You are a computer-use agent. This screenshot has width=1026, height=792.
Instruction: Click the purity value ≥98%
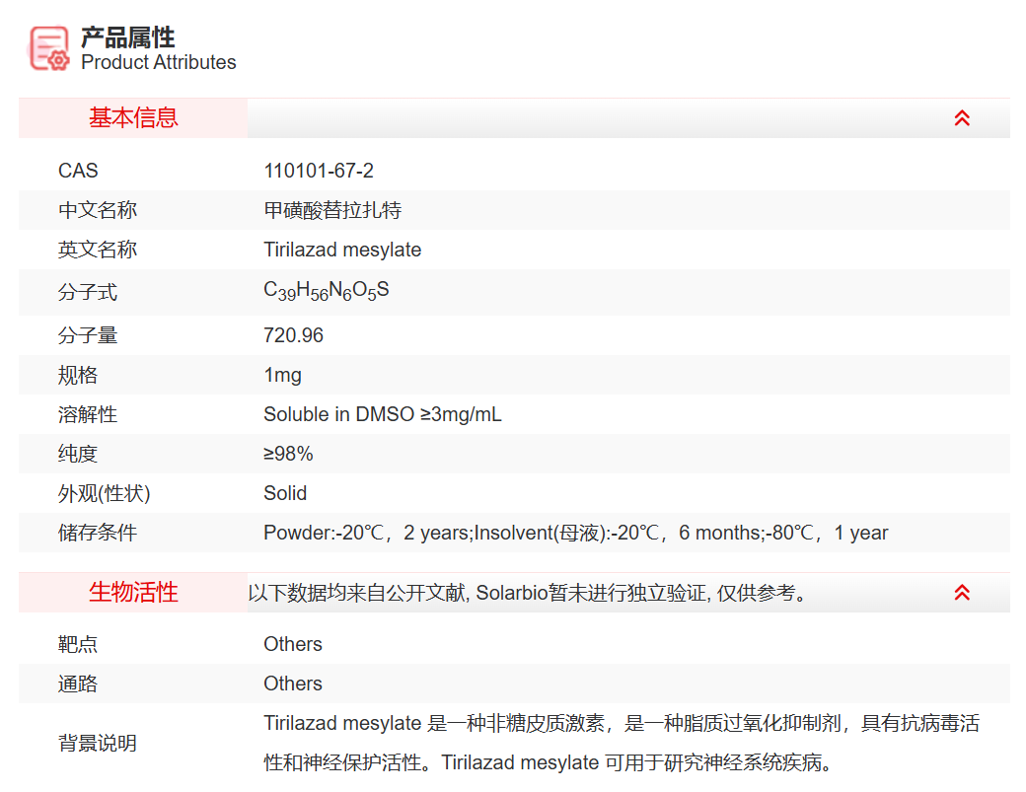[288, 454]
